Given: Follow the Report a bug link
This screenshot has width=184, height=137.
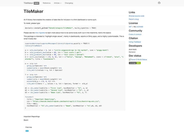Looking at the screenshot, I should point(134,19).
